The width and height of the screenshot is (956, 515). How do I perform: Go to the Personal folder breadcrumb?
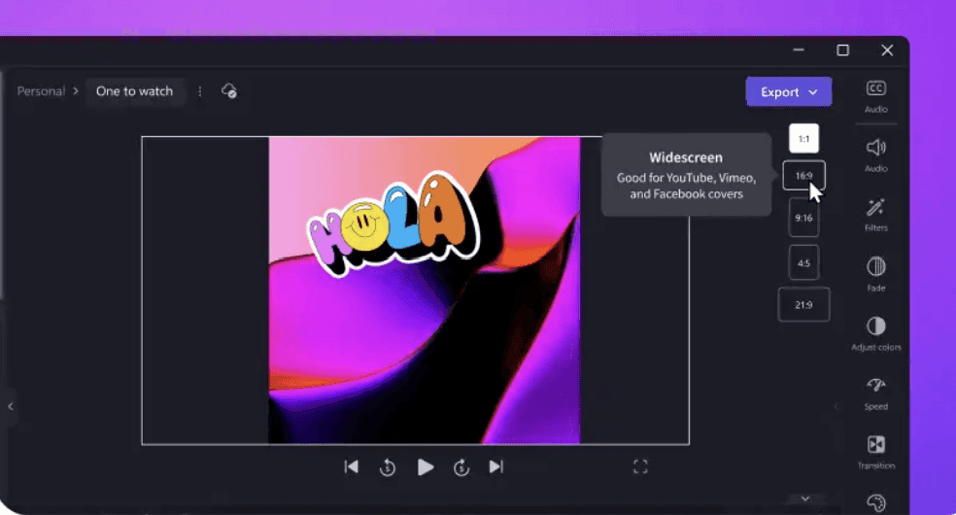pyautogui.click(x=41, y=90)
